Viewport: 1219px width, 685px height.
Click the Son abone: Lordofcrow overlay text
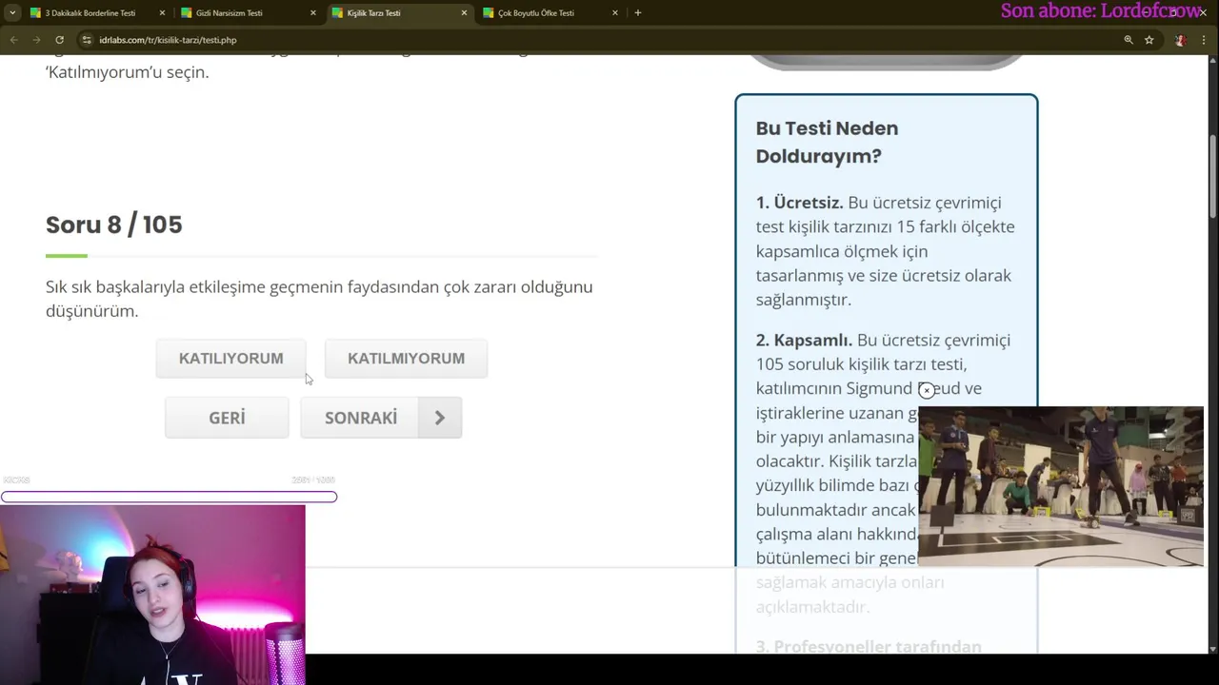click(1102, 11)
